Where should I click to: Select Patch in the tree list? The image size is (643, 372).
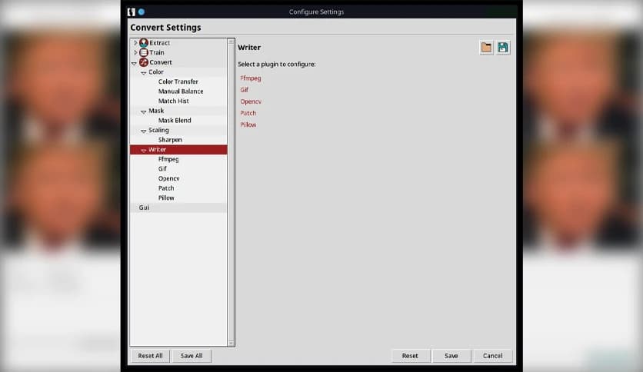(166, 188)
